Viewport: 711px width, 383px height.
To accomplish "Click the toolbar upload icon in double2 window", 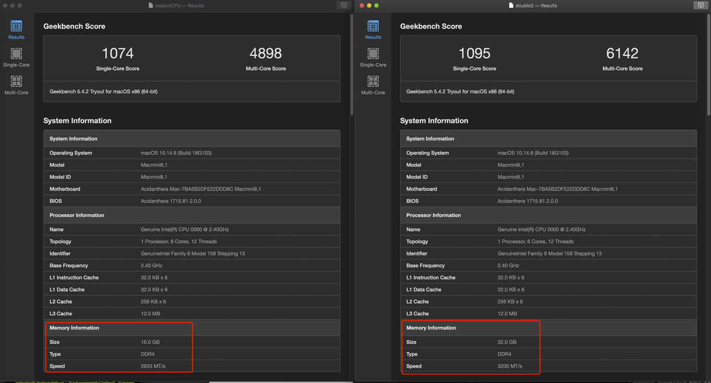I will 701,5.
